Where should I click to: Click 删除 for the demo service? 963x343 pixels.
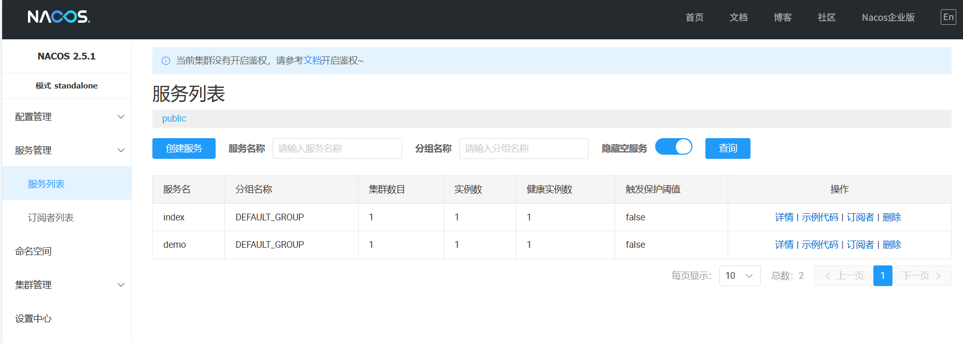pyautogui.click(x=892, y=245)
